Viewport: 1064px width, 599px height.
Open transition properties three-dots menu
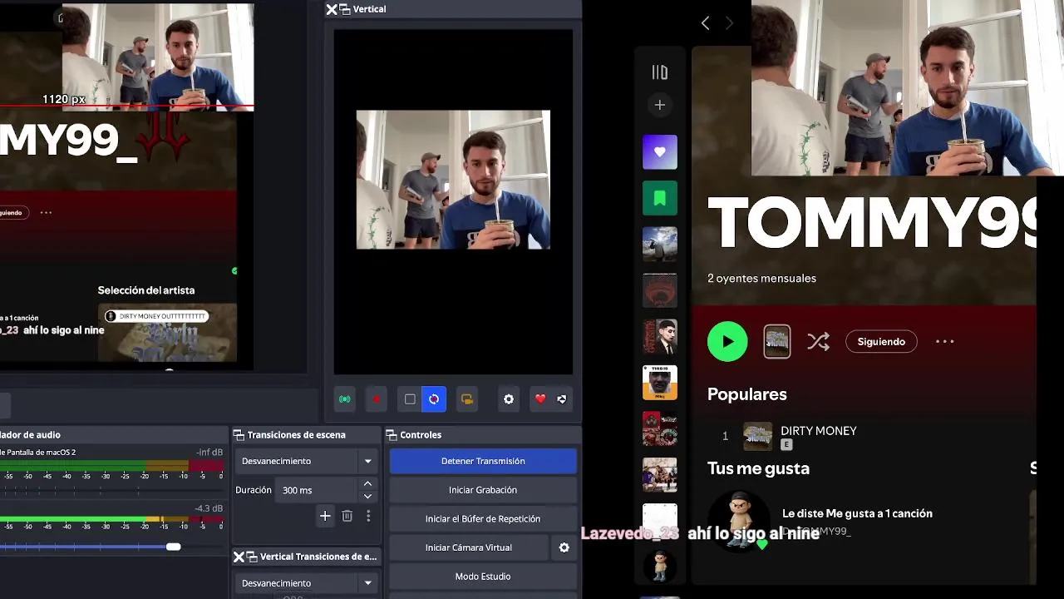[x=368, y=517]
